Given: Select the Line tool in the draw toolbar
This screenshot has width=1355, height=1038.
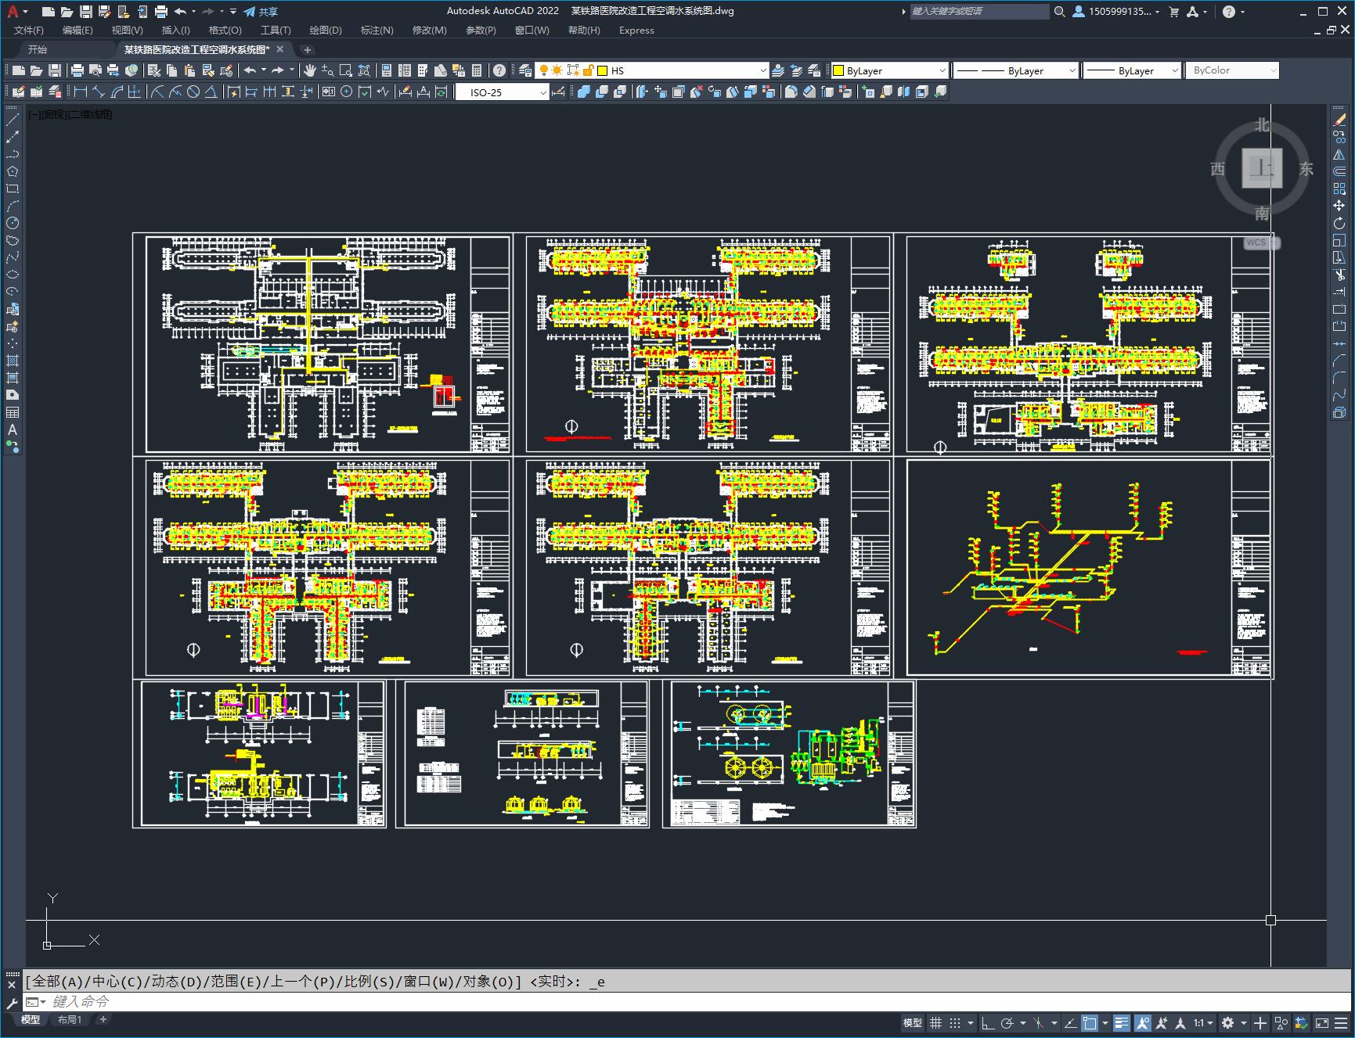Looking at the screenshot, I should (x=13, y=120).
